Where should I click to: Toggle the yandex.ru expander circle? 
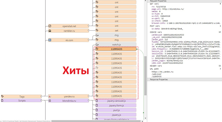(88, 96)
